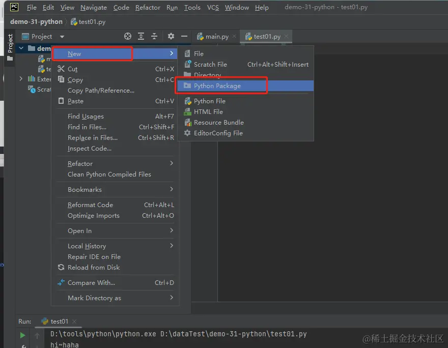The width and height of the screenshot is (448, 348).
Task: Open the Run menu
Action: [x=172, y=8]
